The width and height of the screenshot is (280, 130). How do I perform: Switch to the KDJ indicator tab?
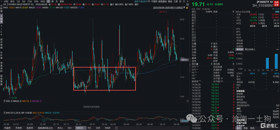[x=70, y=128]
